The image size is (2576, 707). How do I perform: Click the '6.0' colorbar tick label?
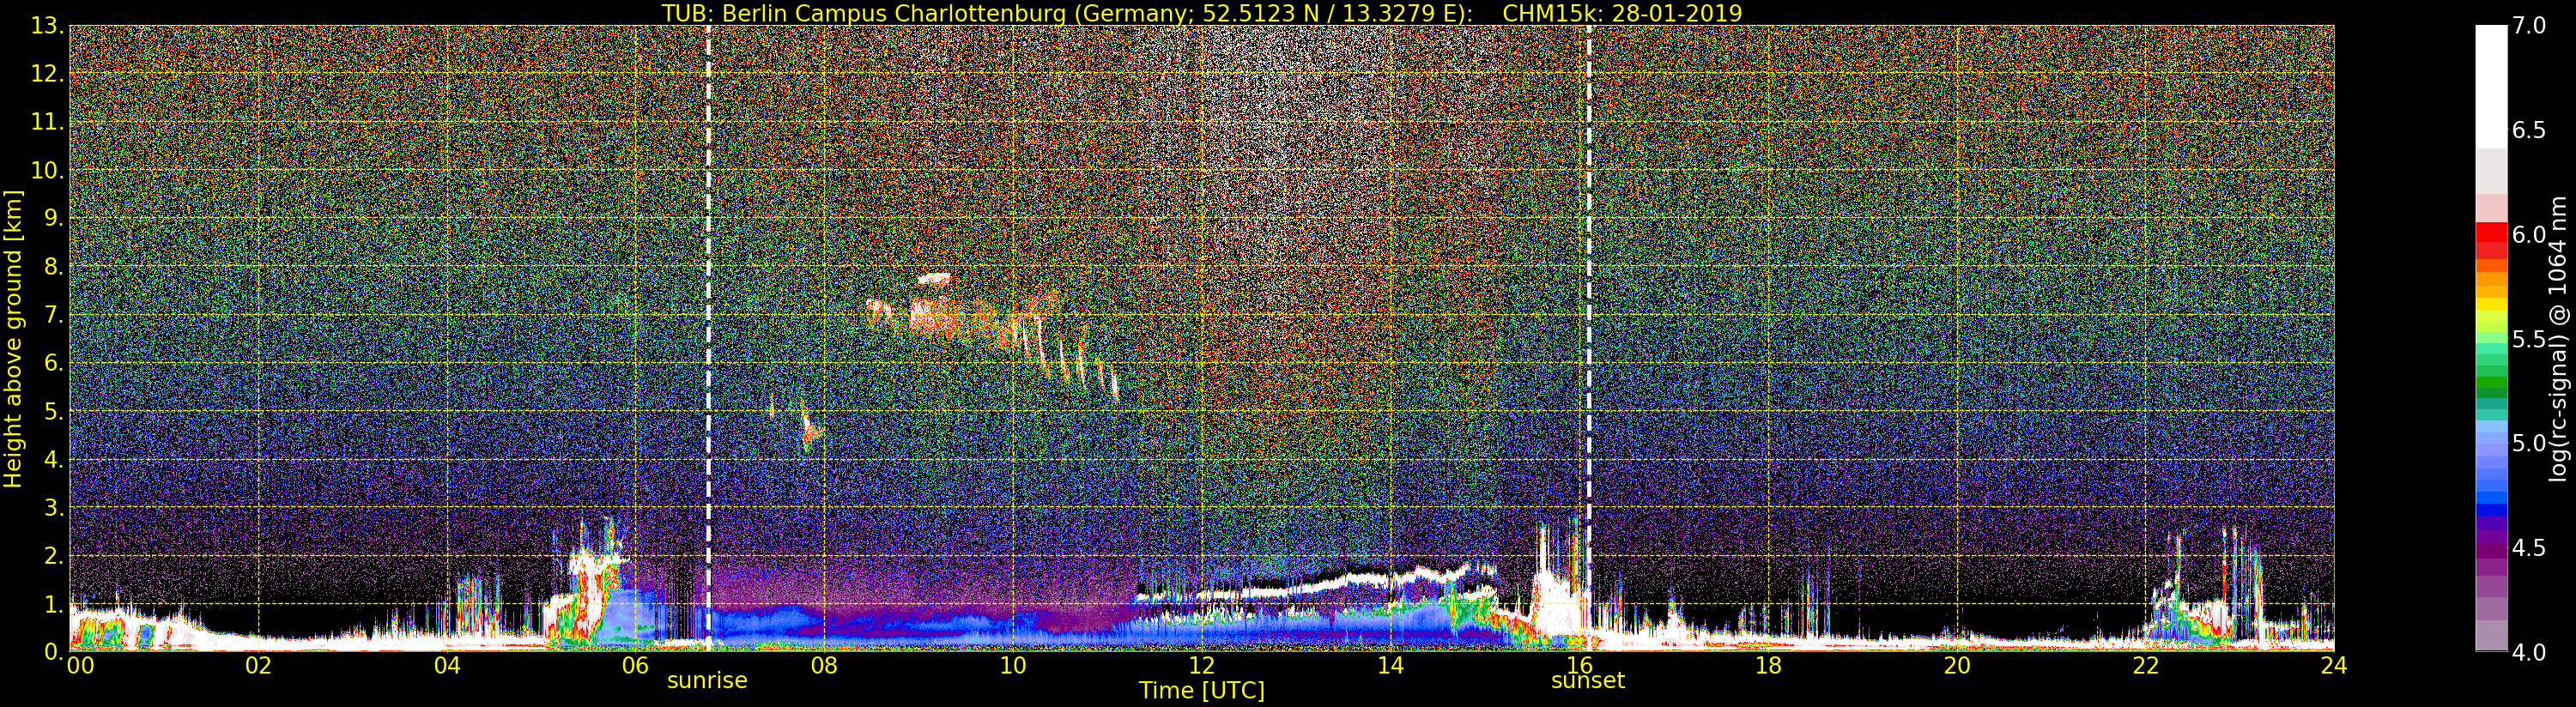coord(2529,234)
